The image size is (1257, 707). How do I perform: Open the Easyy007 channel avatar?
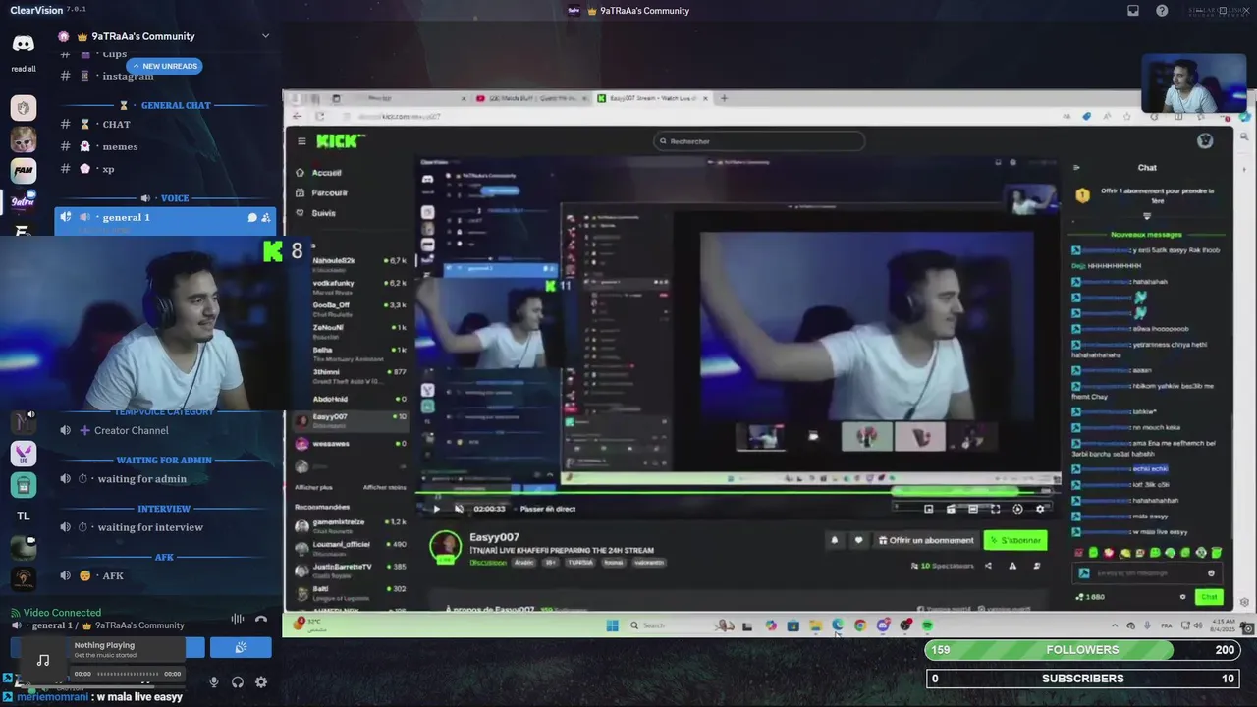point(446,547)
